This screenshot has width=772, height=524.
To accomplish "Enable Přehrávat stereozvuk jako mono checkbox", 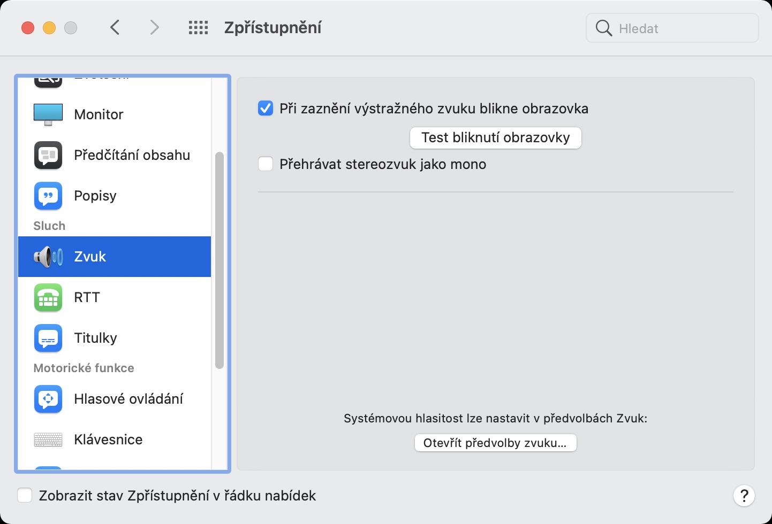I will coord(266,164).
